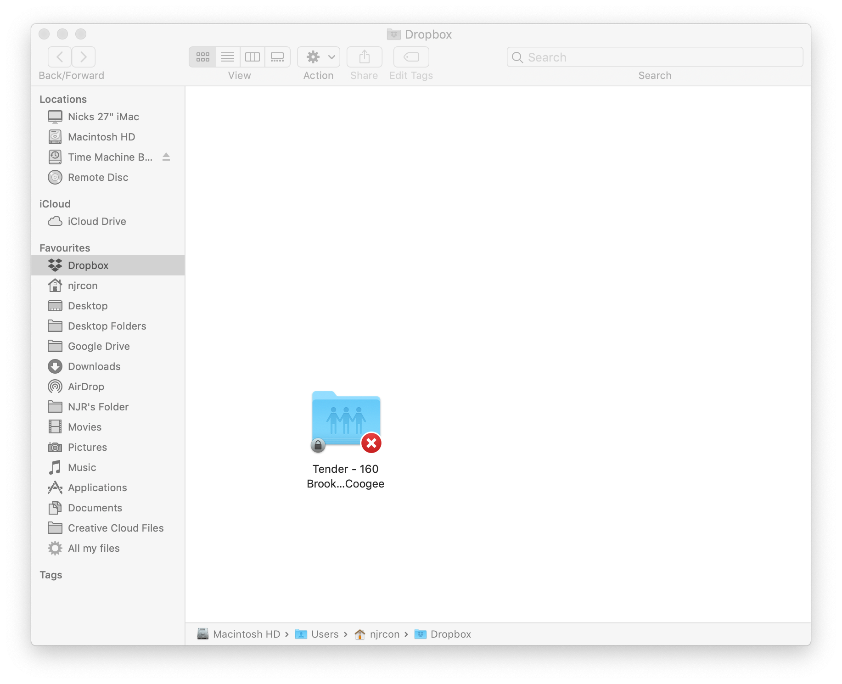Open iCloud Drive from the sidebar
This screenshot has height=684, width=842.
point(96,221)
